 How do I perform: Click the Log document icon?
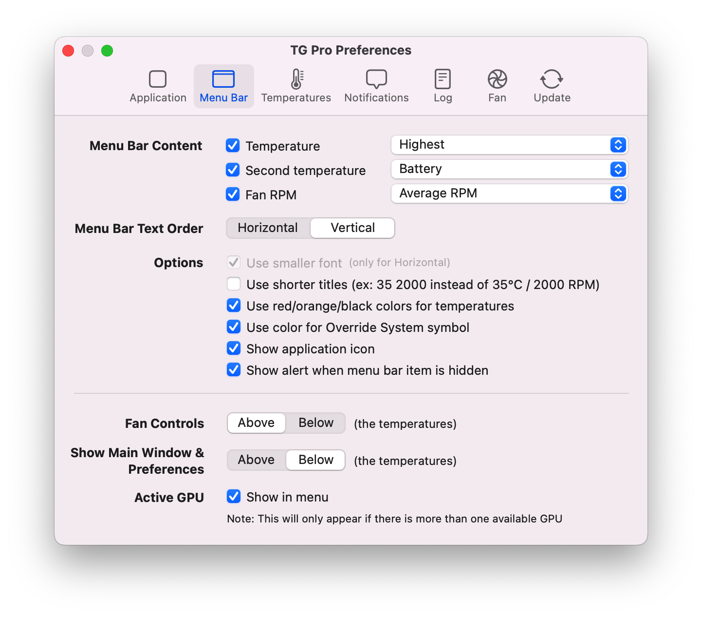click(x=442, y=79)
